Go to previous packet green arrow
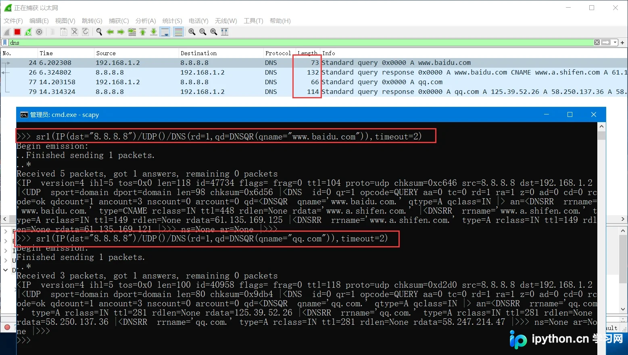 click(110, 32)
